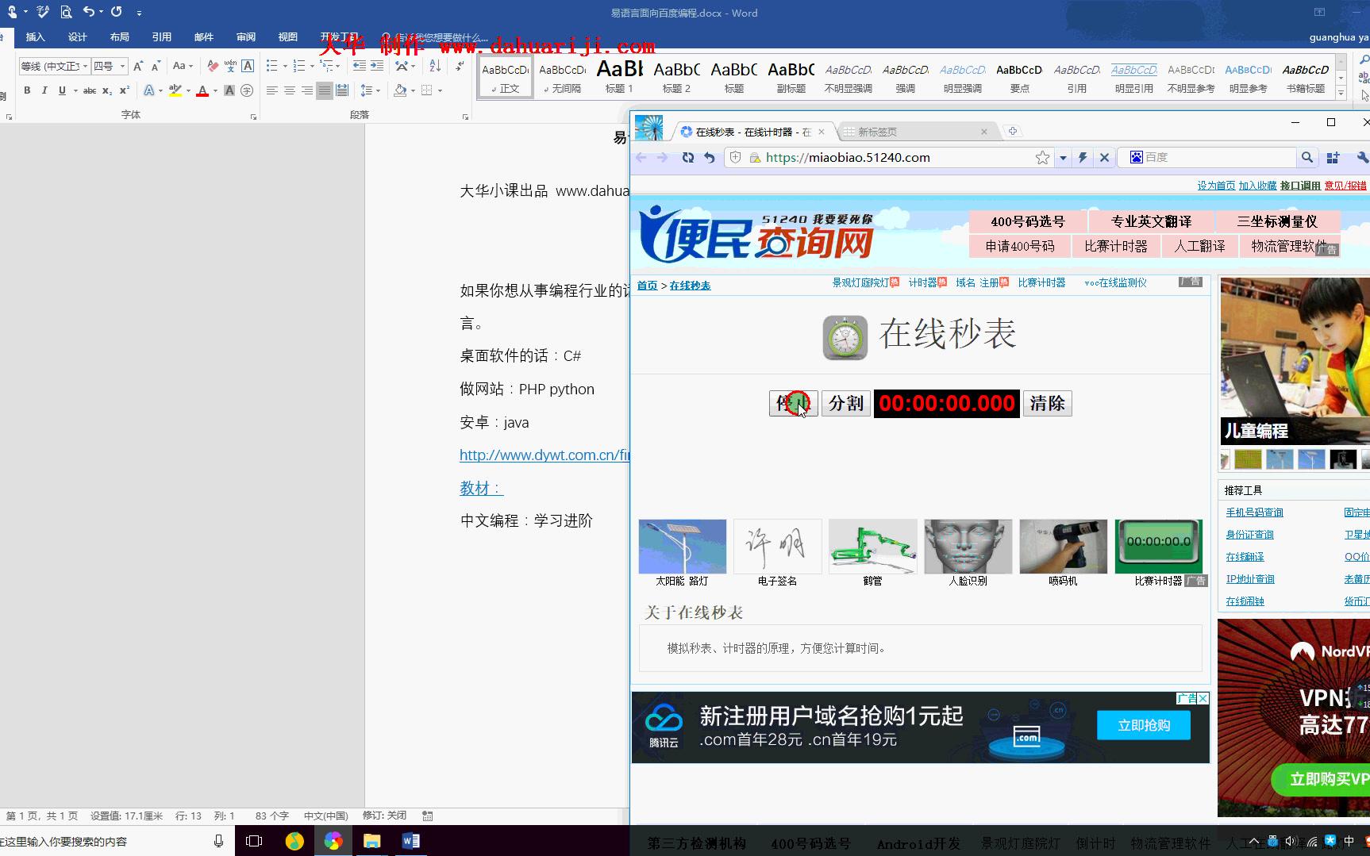Click the browser search magnifier button

point(1307,157)
